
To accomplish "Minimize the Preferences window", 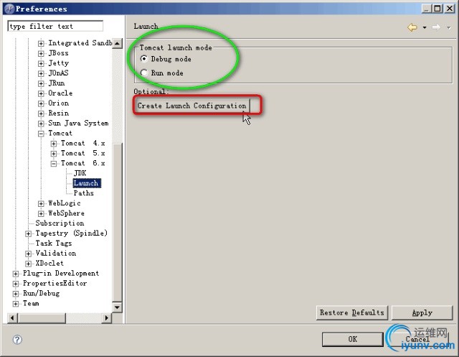I will coord(427,9).
